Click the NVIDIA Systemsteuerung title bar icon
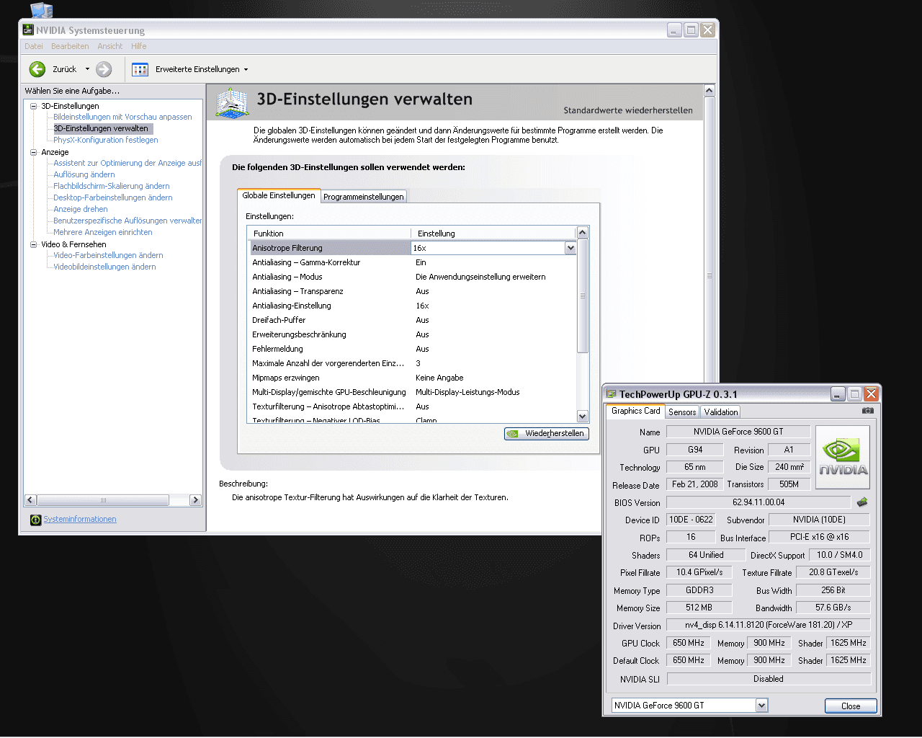 28,30
